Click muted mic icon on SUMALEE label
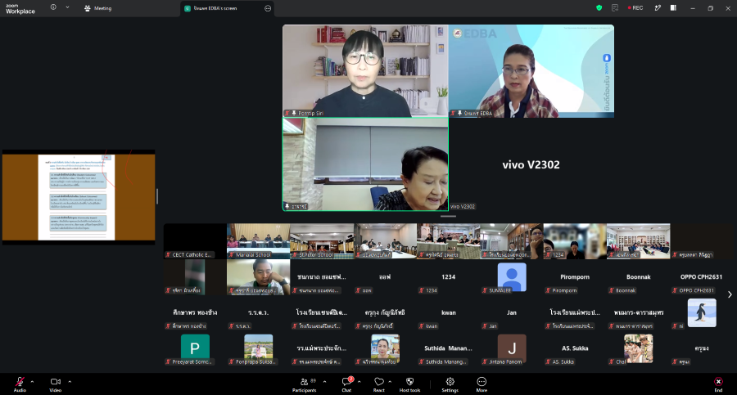737x395 pixels. [x=485, y=291]
